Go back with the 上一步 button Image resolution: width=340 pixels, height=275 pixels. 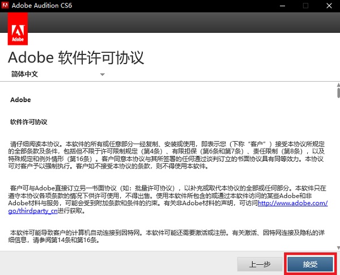point(261,264)
